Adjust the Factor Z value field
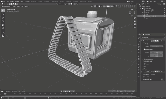The image size is (166, 99). click(156, 56)
